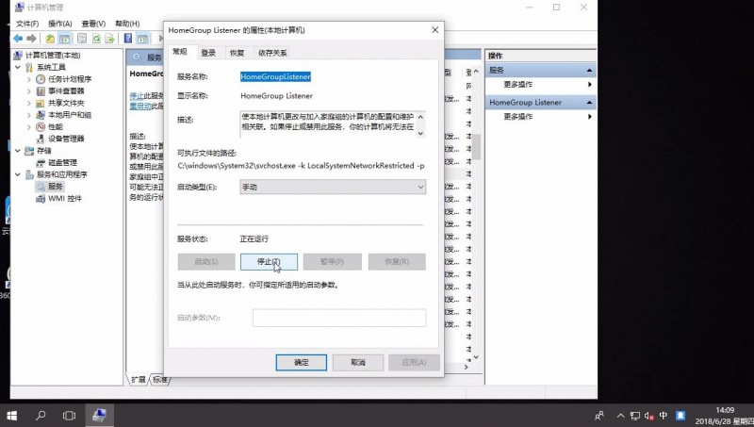This screenshot has height=427, width=754.
Task: Switch to the Log On (登录) tab
Action: [x=208, y=53]
